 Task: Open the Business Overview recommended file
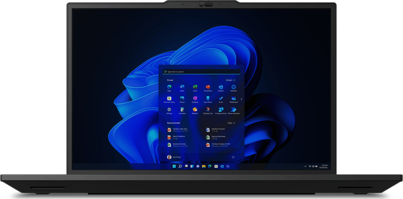point(178,145)
